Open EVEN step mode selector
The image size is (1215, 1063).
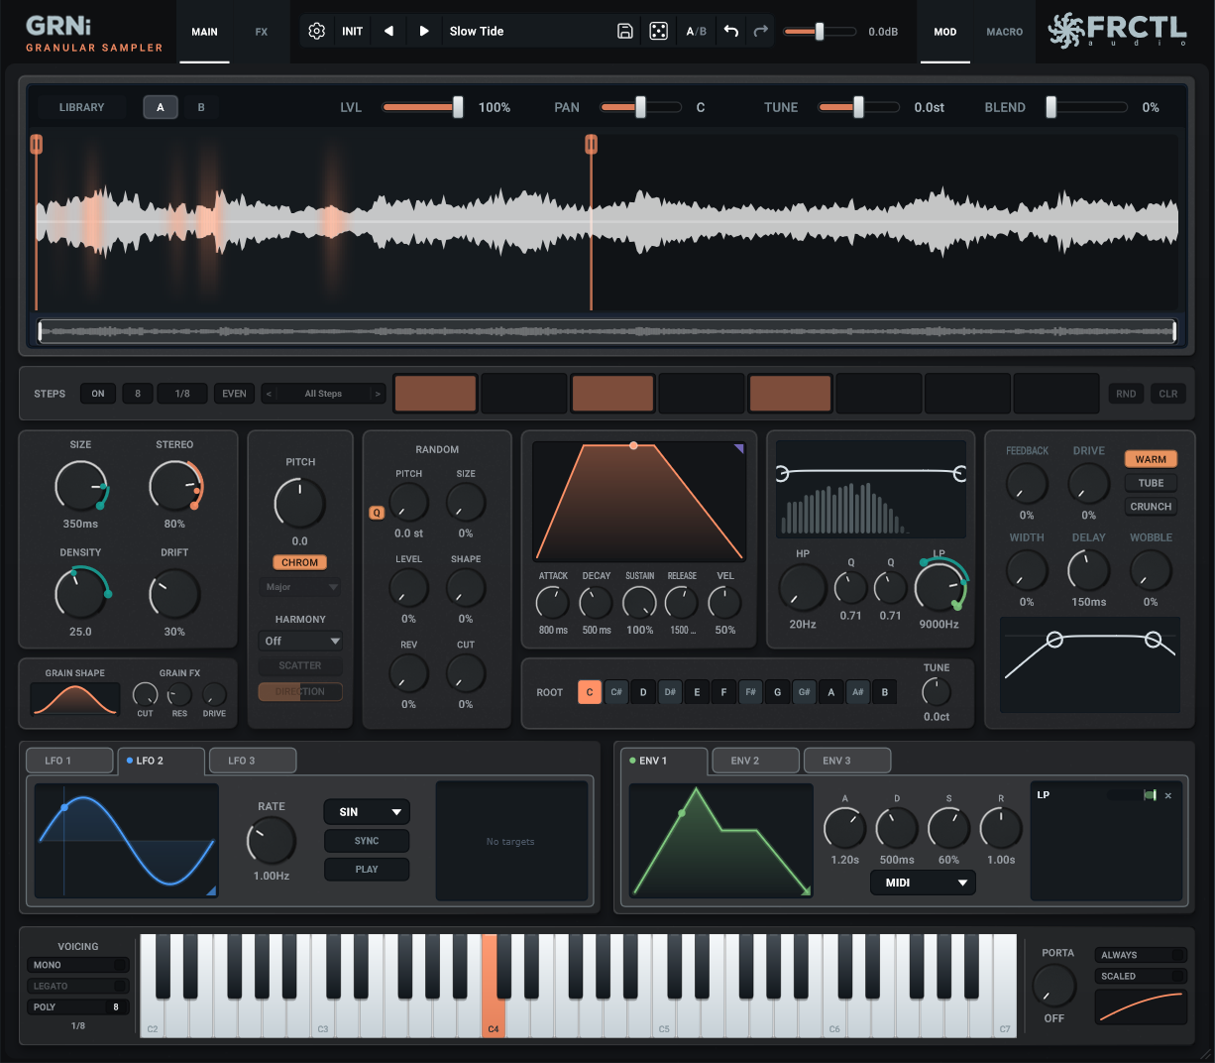[x=234, y=394]
